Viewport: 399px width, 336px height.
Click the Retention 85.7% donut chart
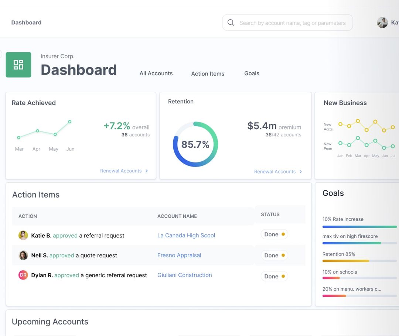click(x=195, y=144)
